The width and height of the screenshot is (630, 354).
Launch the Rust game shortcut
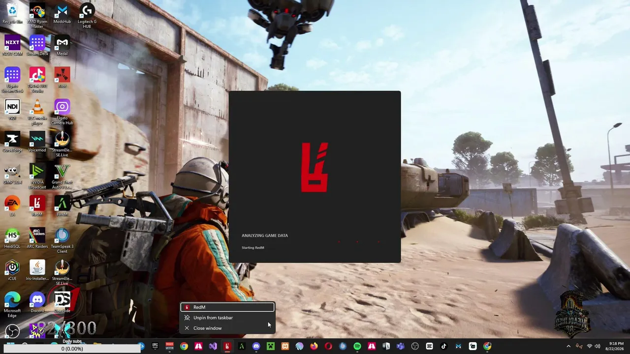62,78
